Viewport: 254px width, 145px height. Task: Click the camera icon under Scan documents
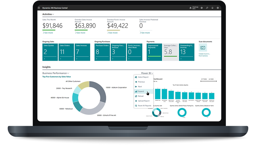pos(203,48)
